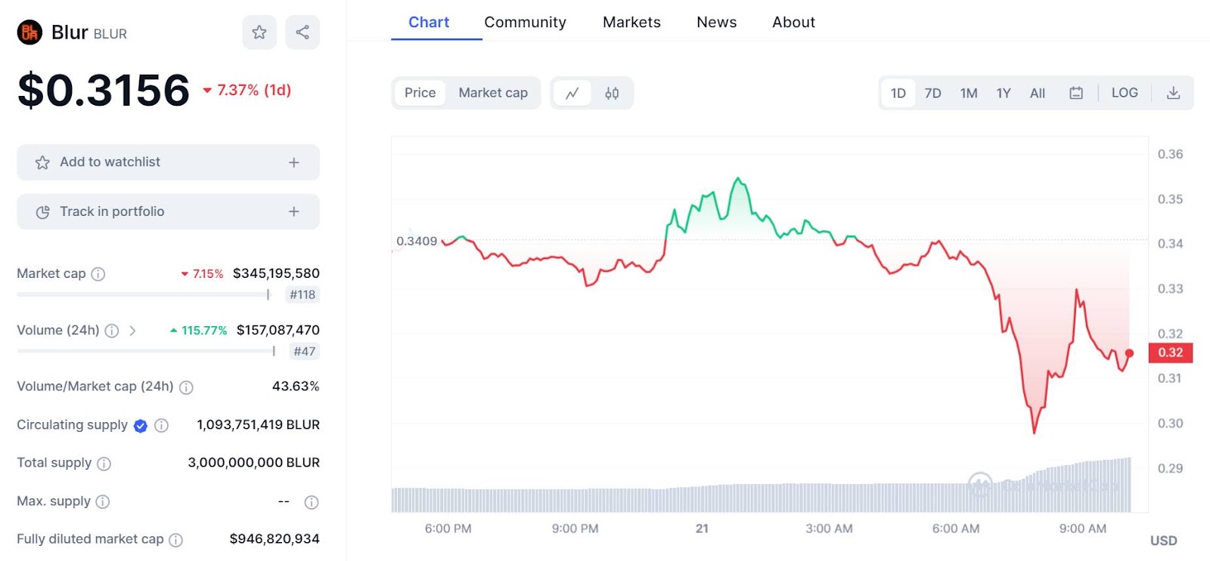Click the 1,093,751,419 BLUR supply value
The image size is (1210, 561).
pos(258,424)
